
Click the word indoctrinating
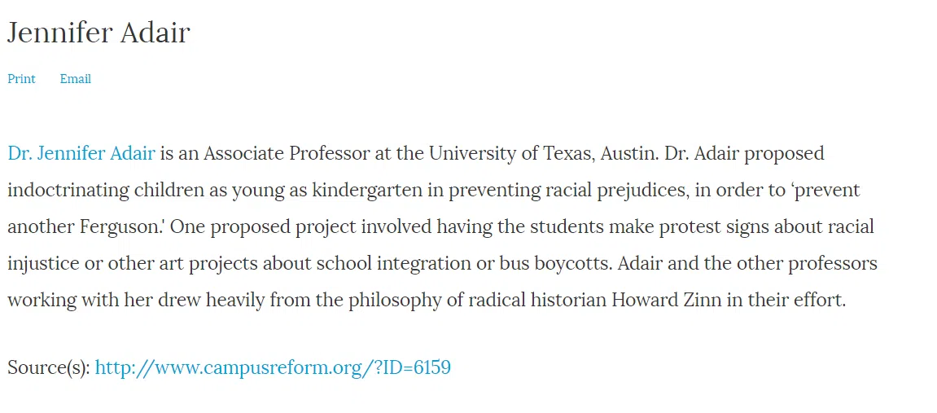68,191
